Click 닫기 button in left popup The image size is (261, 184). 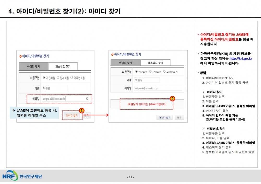point(87,116)
